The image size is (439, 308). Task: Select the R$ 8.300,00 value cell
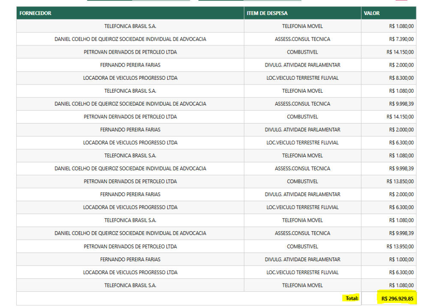pyautogui.click(x=401, y=78)
